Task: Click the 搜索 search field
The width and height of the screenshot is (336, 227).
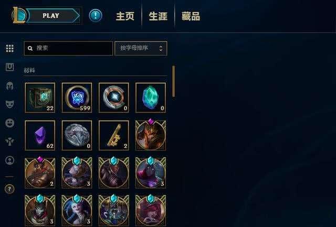Action: [68, 48]
